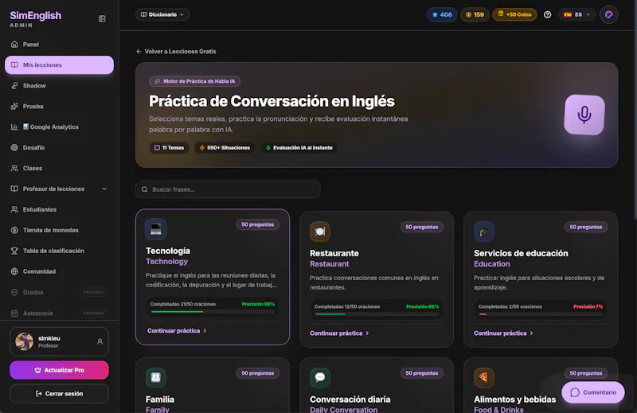The image size is (637, 413).
Task: Select Mis lecciones in the sidebar
Action: pyautogui.click(x=59, y=65)
